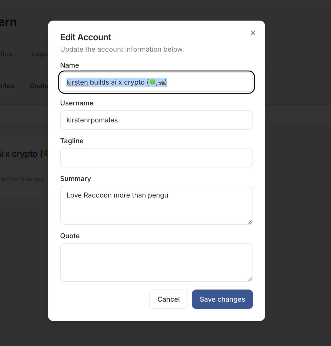Click the 'Edit Account' dialog title
This screenshot has height=346, width=331.
click(x=85, y=37)
